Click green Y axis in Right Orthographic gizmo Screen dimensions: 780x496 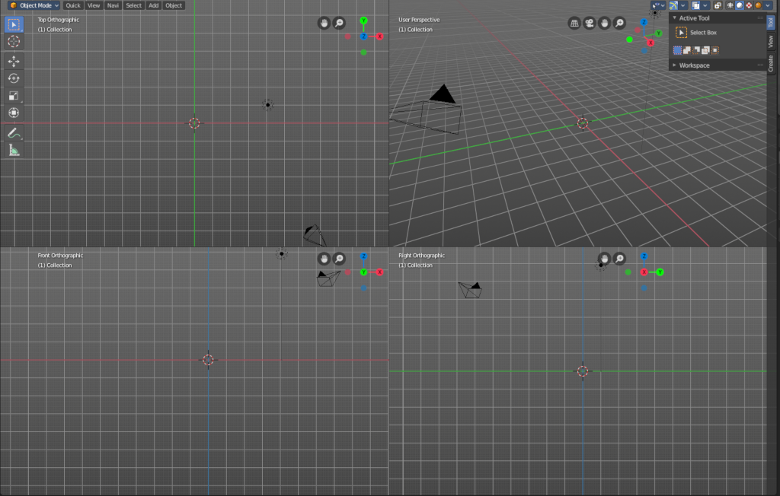pos(660,272)
